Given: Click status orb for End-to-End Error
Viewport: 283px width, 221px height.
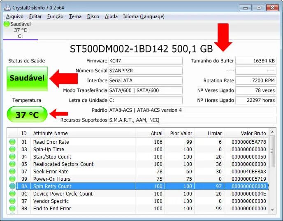Looking at the screenshot, I should click(x=12, y=208).
